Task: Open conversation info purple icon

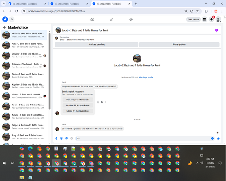Action: click(217, 30)
